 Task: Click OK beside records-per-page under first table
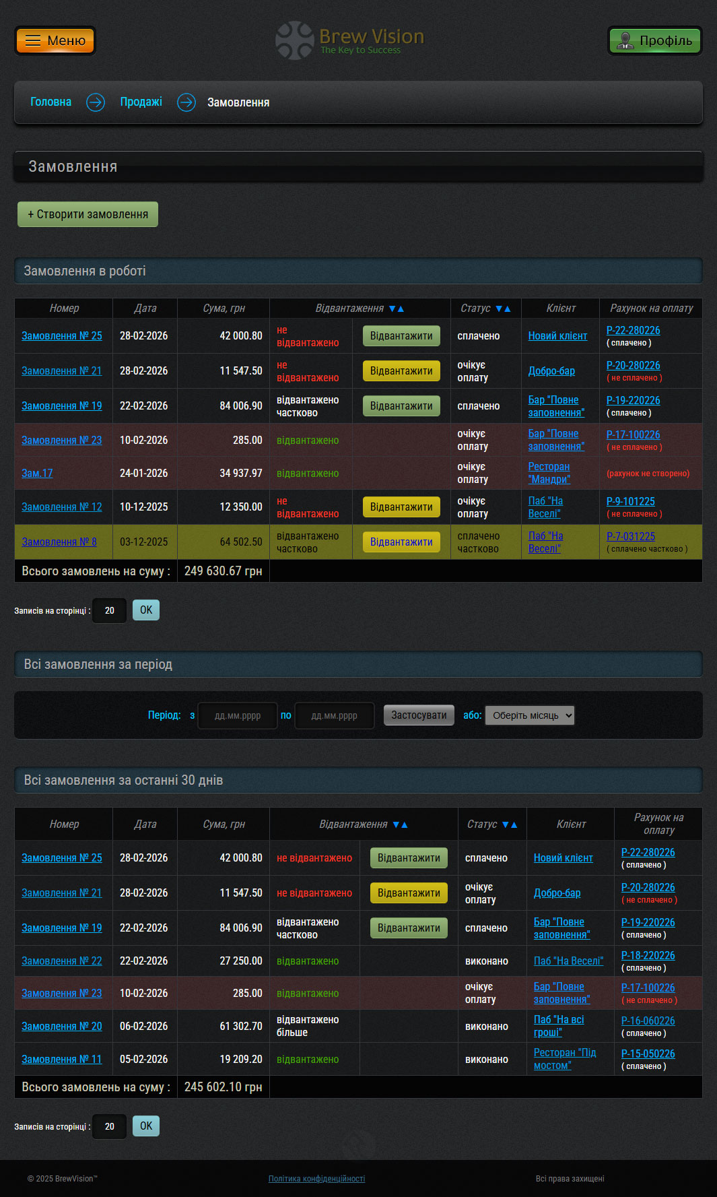pyautogui.click(x=146, y=610)
